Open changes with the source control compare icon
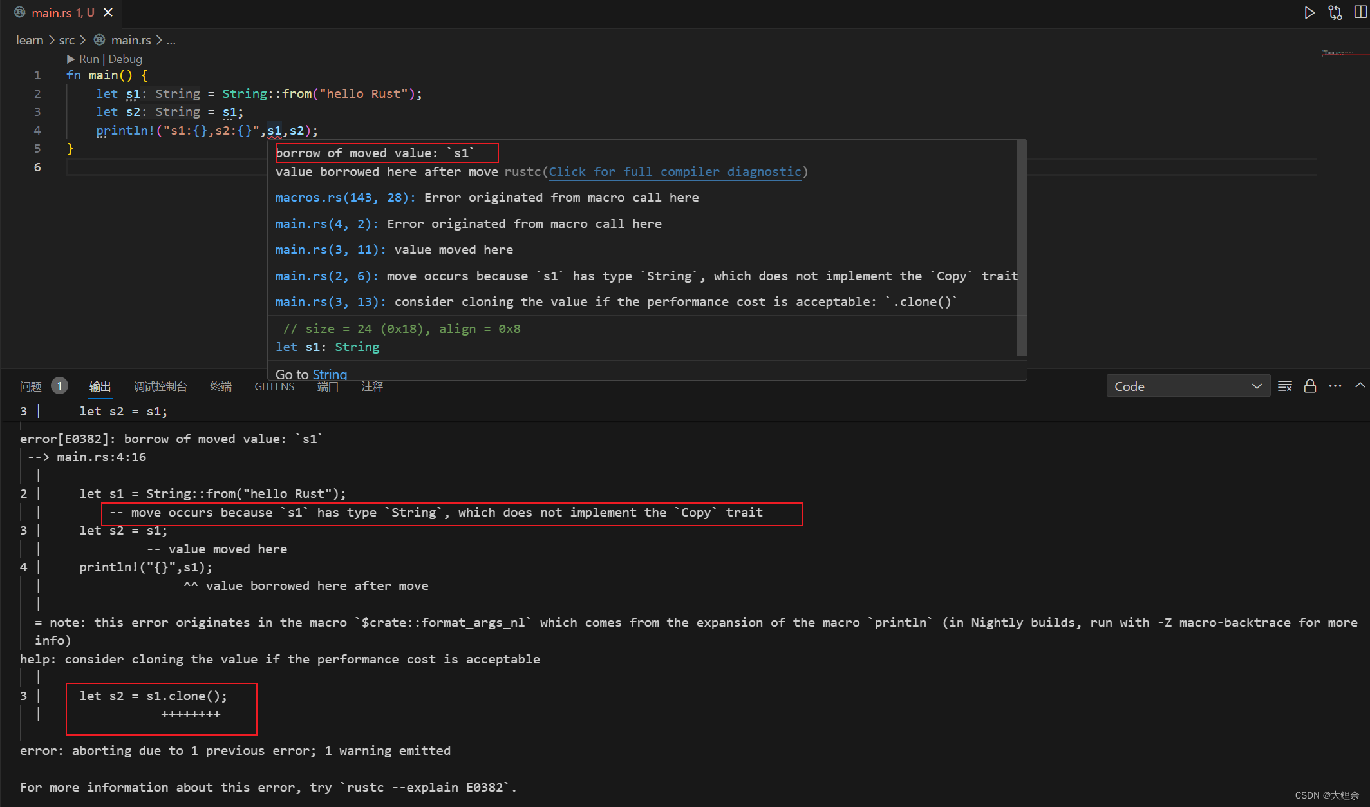1370x807 pixels. click(1335, 13)
